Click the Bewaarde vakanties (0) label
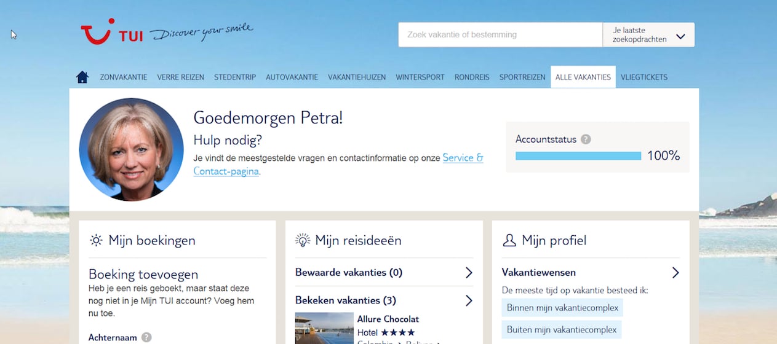The height and width of the screenshot is (344, 777). (x=349, y=273)
